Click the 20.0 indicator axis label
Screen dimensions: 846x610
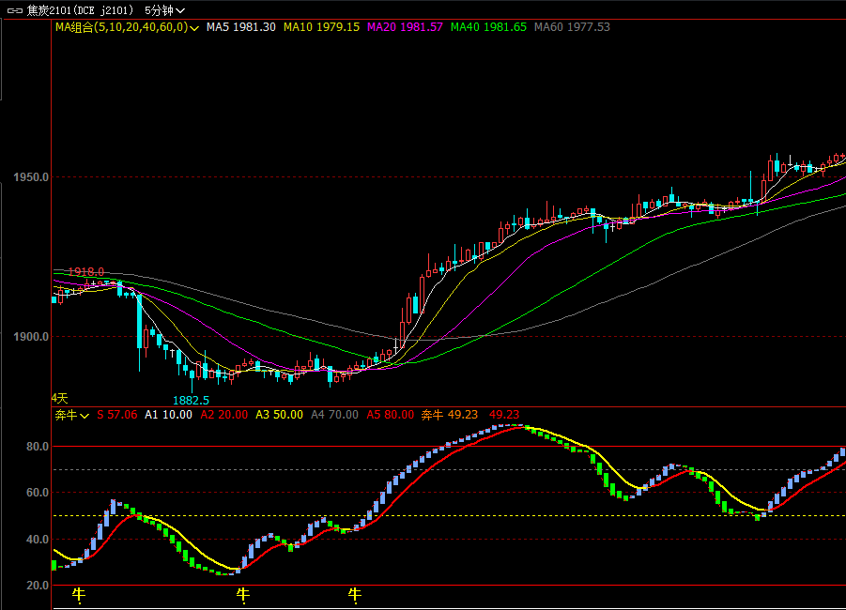point(38,586)
